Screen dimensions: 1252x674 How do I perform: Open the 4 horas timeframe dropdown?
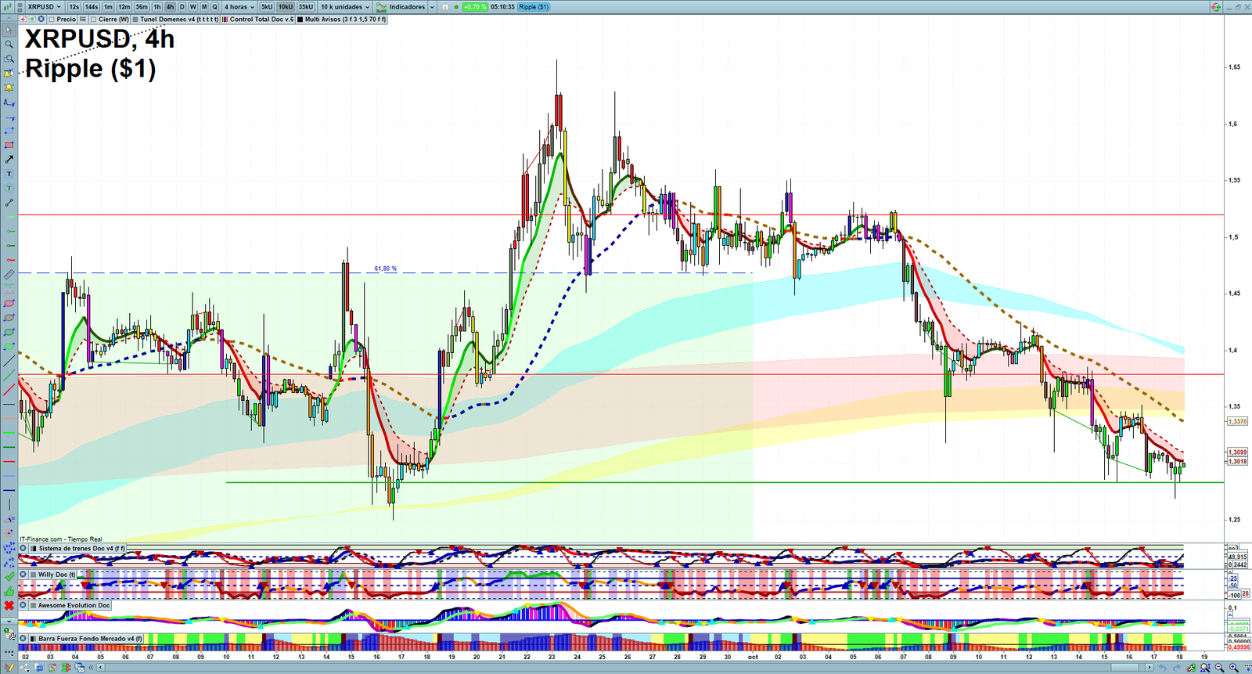click(239, 7)
